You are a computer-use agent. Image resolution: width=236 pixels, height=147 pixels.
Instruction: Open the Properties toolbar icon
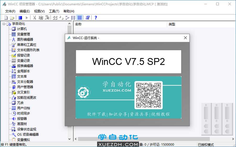[87, 18]
